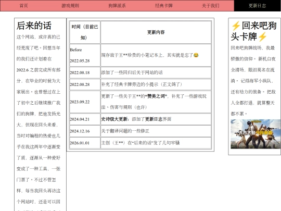The height and width of the screenshot is (211, 281).
Task: Click the 后来的话 heading
Action: (x=34, y=26)
